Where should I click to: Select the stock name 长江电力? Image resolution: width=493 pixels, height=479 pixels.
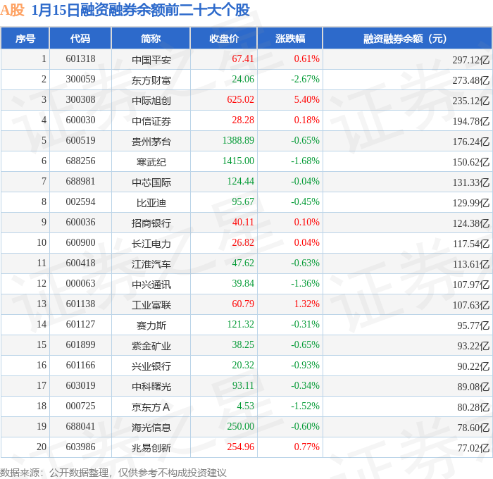tap(151, 244)
